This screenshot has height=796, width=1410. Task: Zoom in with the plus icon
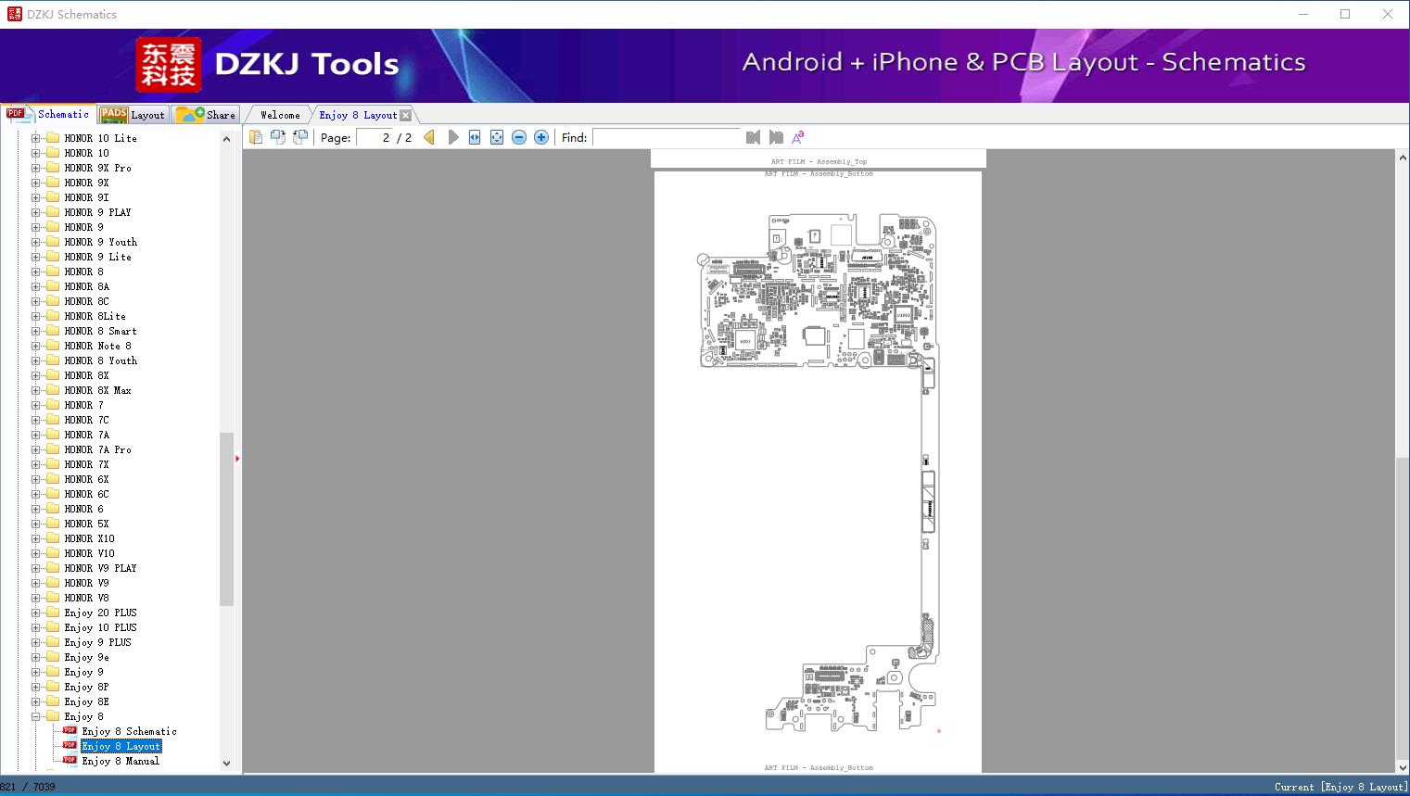point(541,137)
